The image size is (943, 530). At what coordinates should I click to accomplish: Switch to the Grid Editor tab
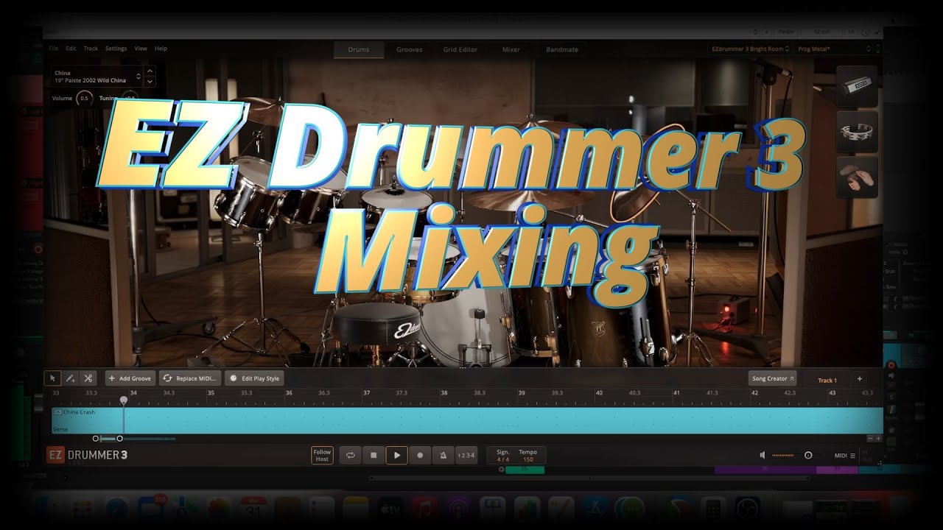460,49
